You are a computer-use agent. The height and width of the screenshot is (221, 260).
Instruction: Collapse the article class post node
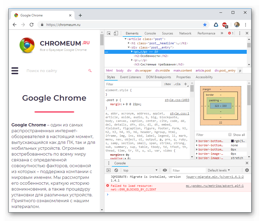(x=126, y=39)
